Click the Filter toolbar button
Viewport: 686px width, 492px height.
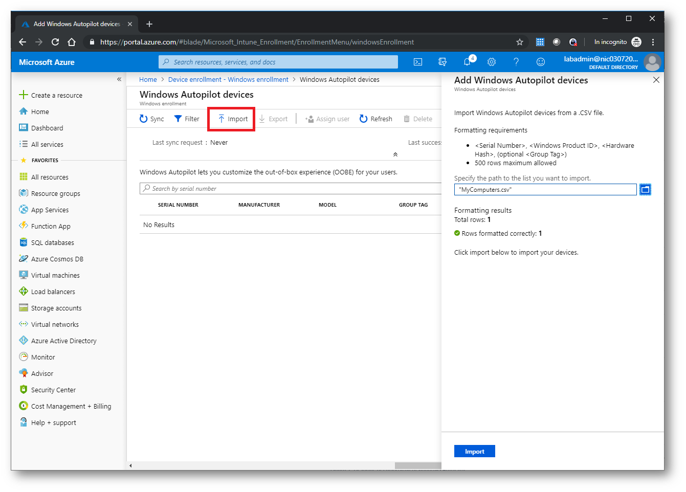[x=187, y=119]
